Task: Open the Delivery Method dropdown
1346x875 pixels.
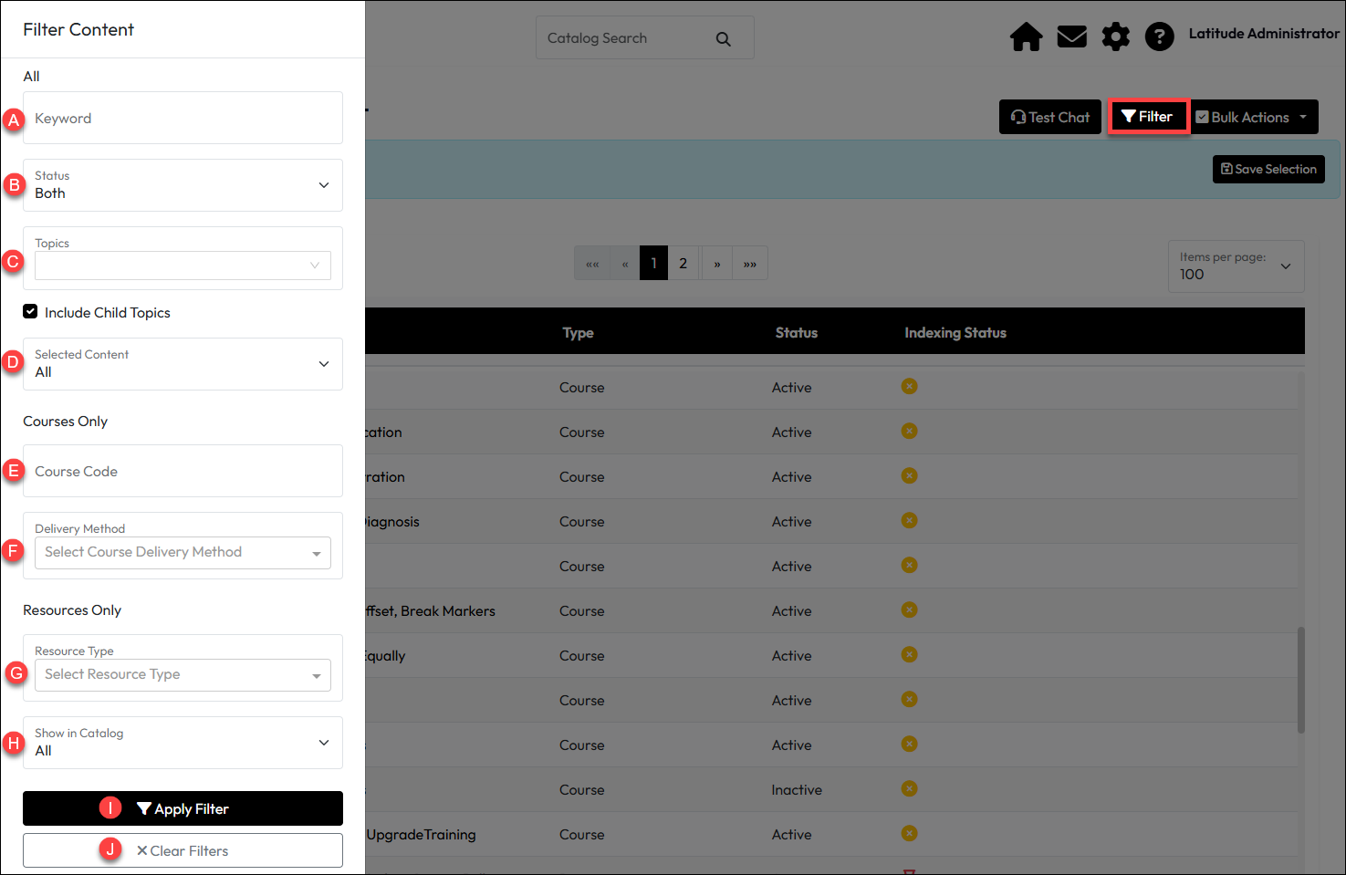Action: pos(183,553)
